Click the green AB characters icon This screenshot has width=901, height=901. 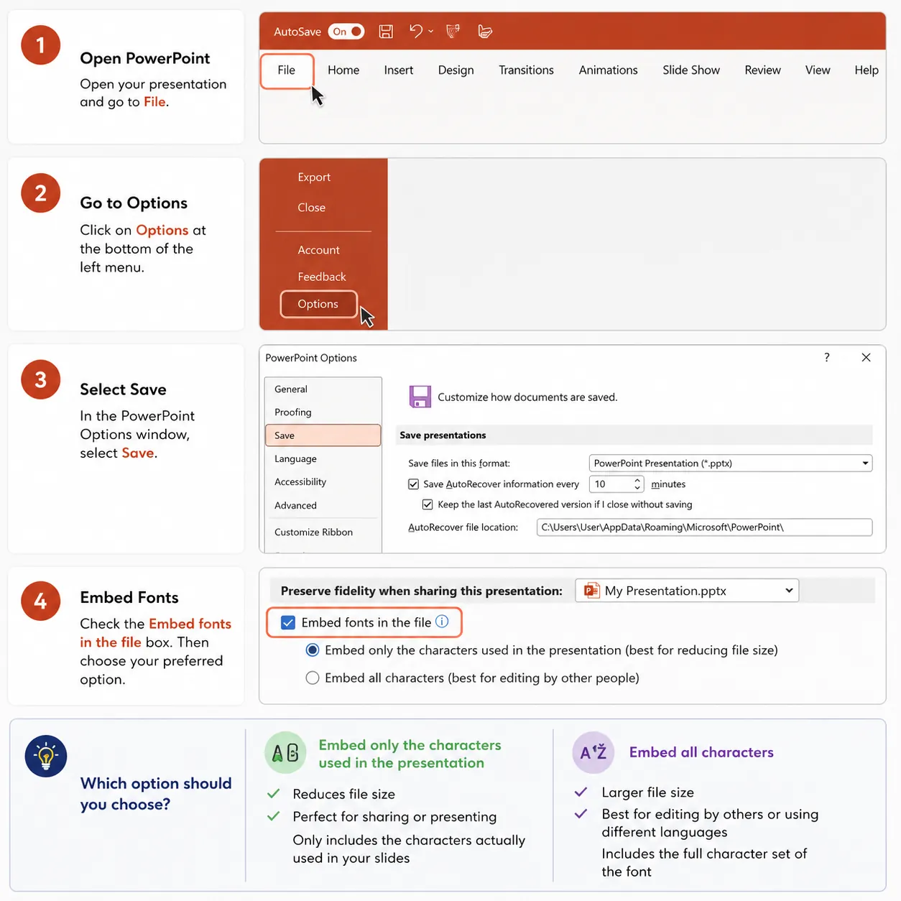[286, 753]
